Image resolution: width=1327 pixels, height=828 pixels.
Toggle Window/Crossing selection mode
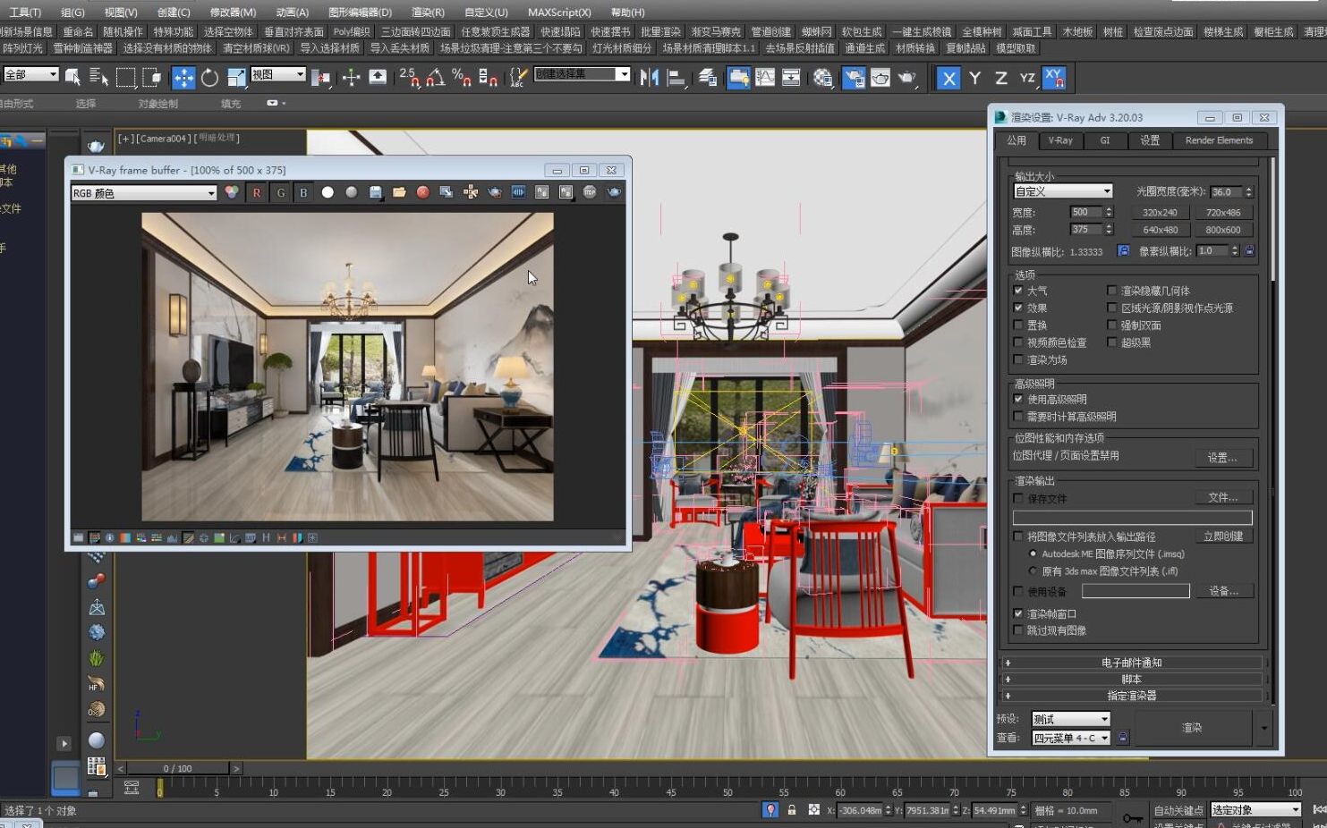pos(152,78)
